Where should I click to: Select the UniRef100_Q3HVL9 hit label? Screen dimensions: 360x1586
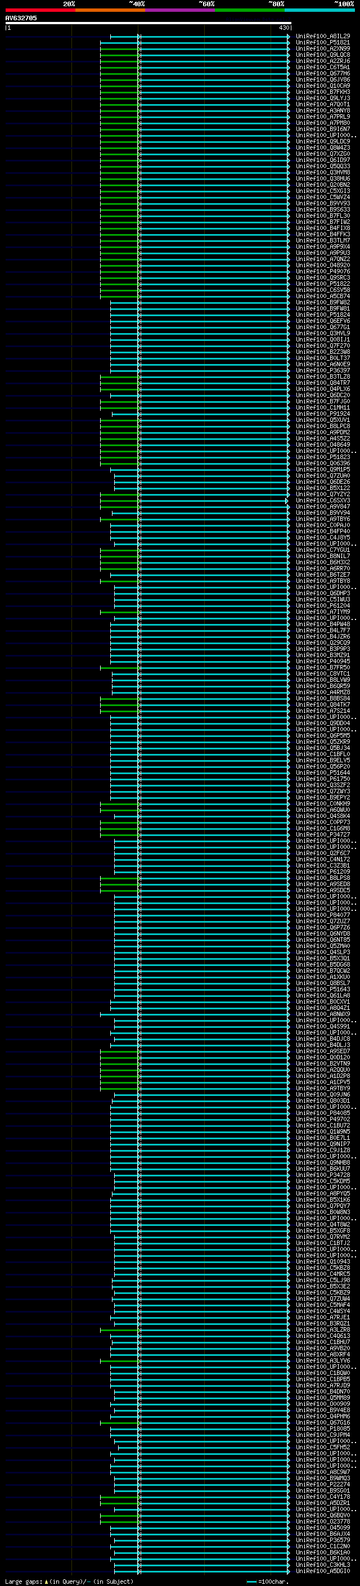[322, 333]
